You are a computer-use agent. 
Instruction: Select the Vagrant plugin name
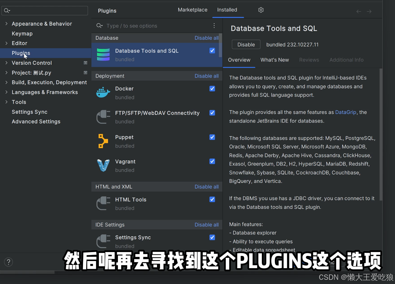(125, 162)
